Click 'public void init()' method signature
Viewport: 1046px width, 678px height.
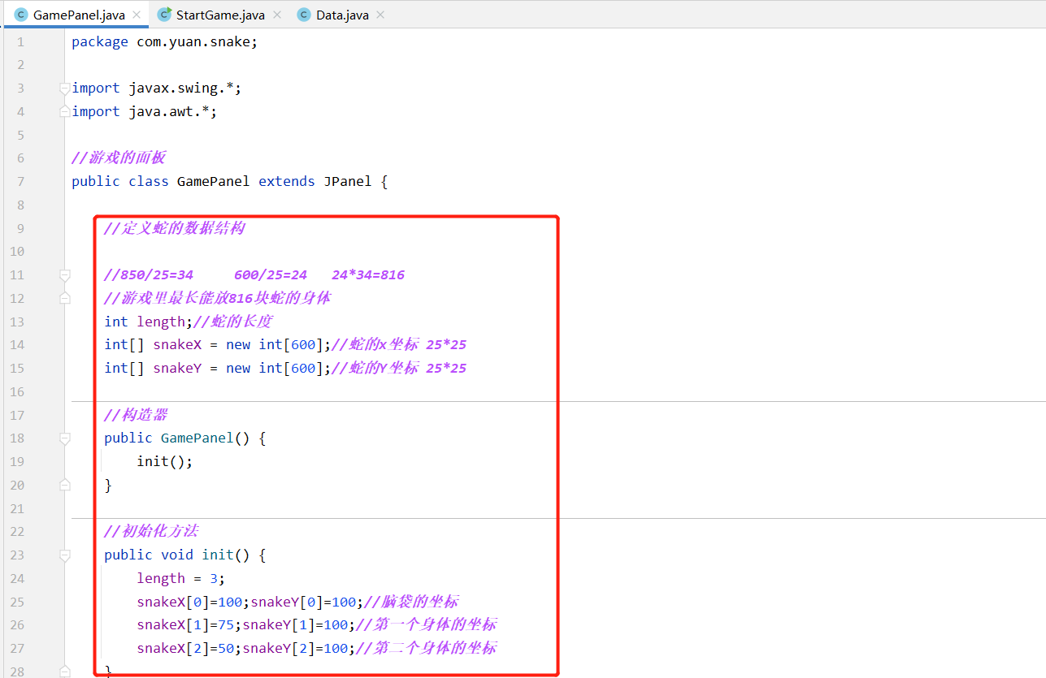176,555
